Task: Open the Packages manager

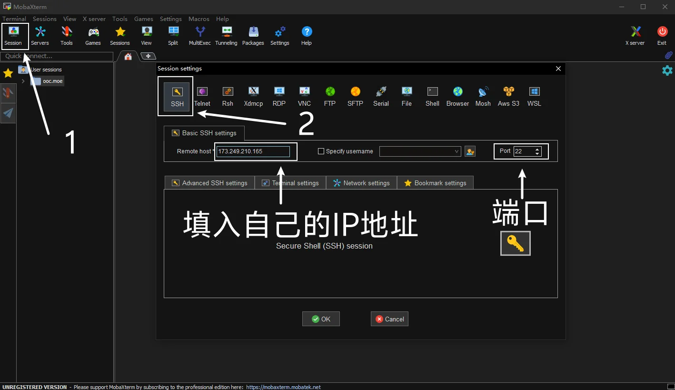Action: click(x=253, y=35)
